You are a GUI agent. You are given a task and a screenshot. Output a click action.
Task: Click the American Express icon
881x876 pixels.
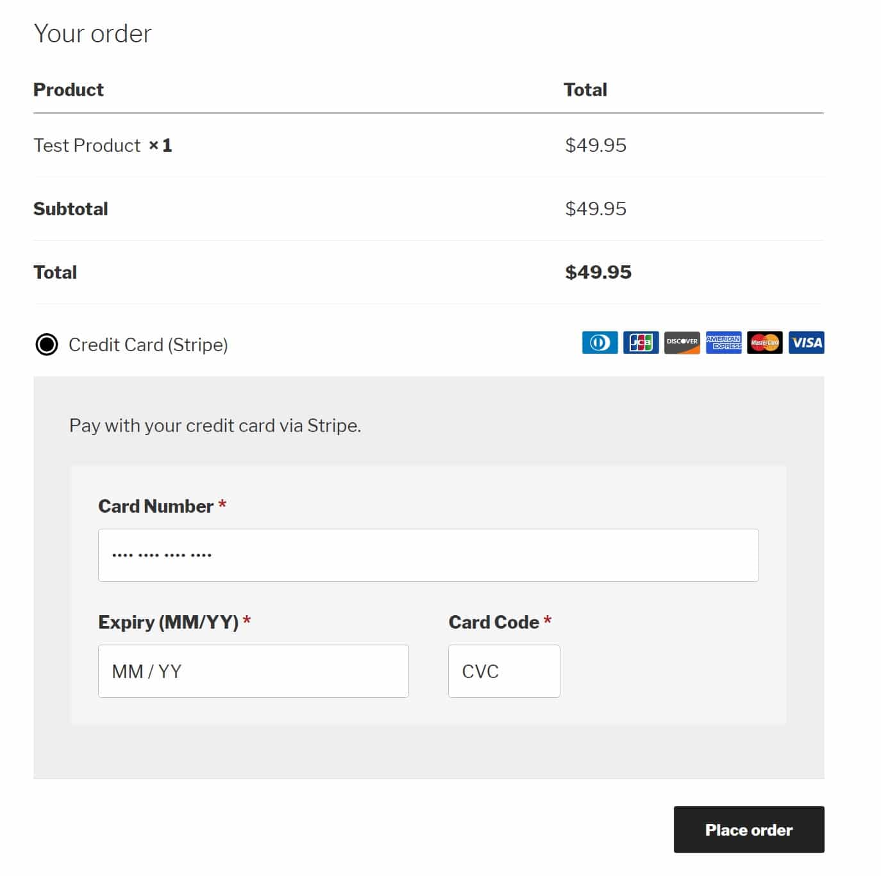click(723, 342)
